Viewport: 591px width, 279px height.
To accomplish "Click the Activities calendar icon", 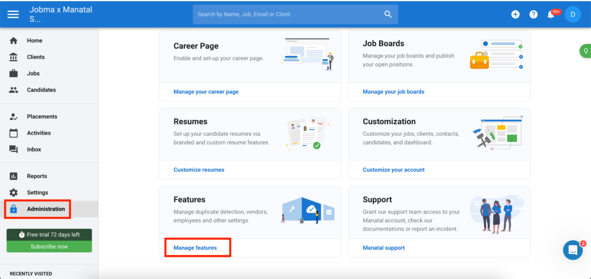I will 13,133.
